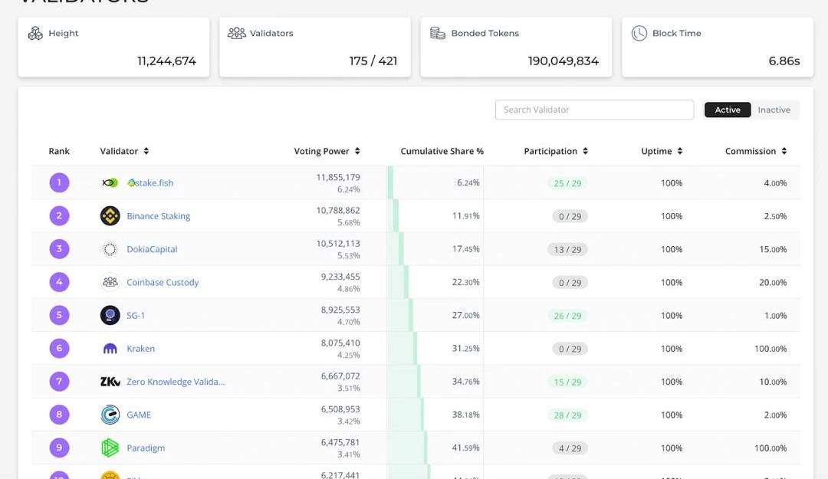This screenshot has height=479, width=828.
Task: Open Zero Knowledge Validator page
Action: [x=176, y=382]
